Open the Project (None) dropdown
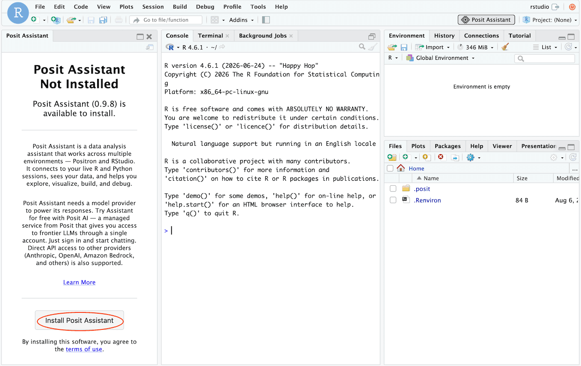 point(550,20)
